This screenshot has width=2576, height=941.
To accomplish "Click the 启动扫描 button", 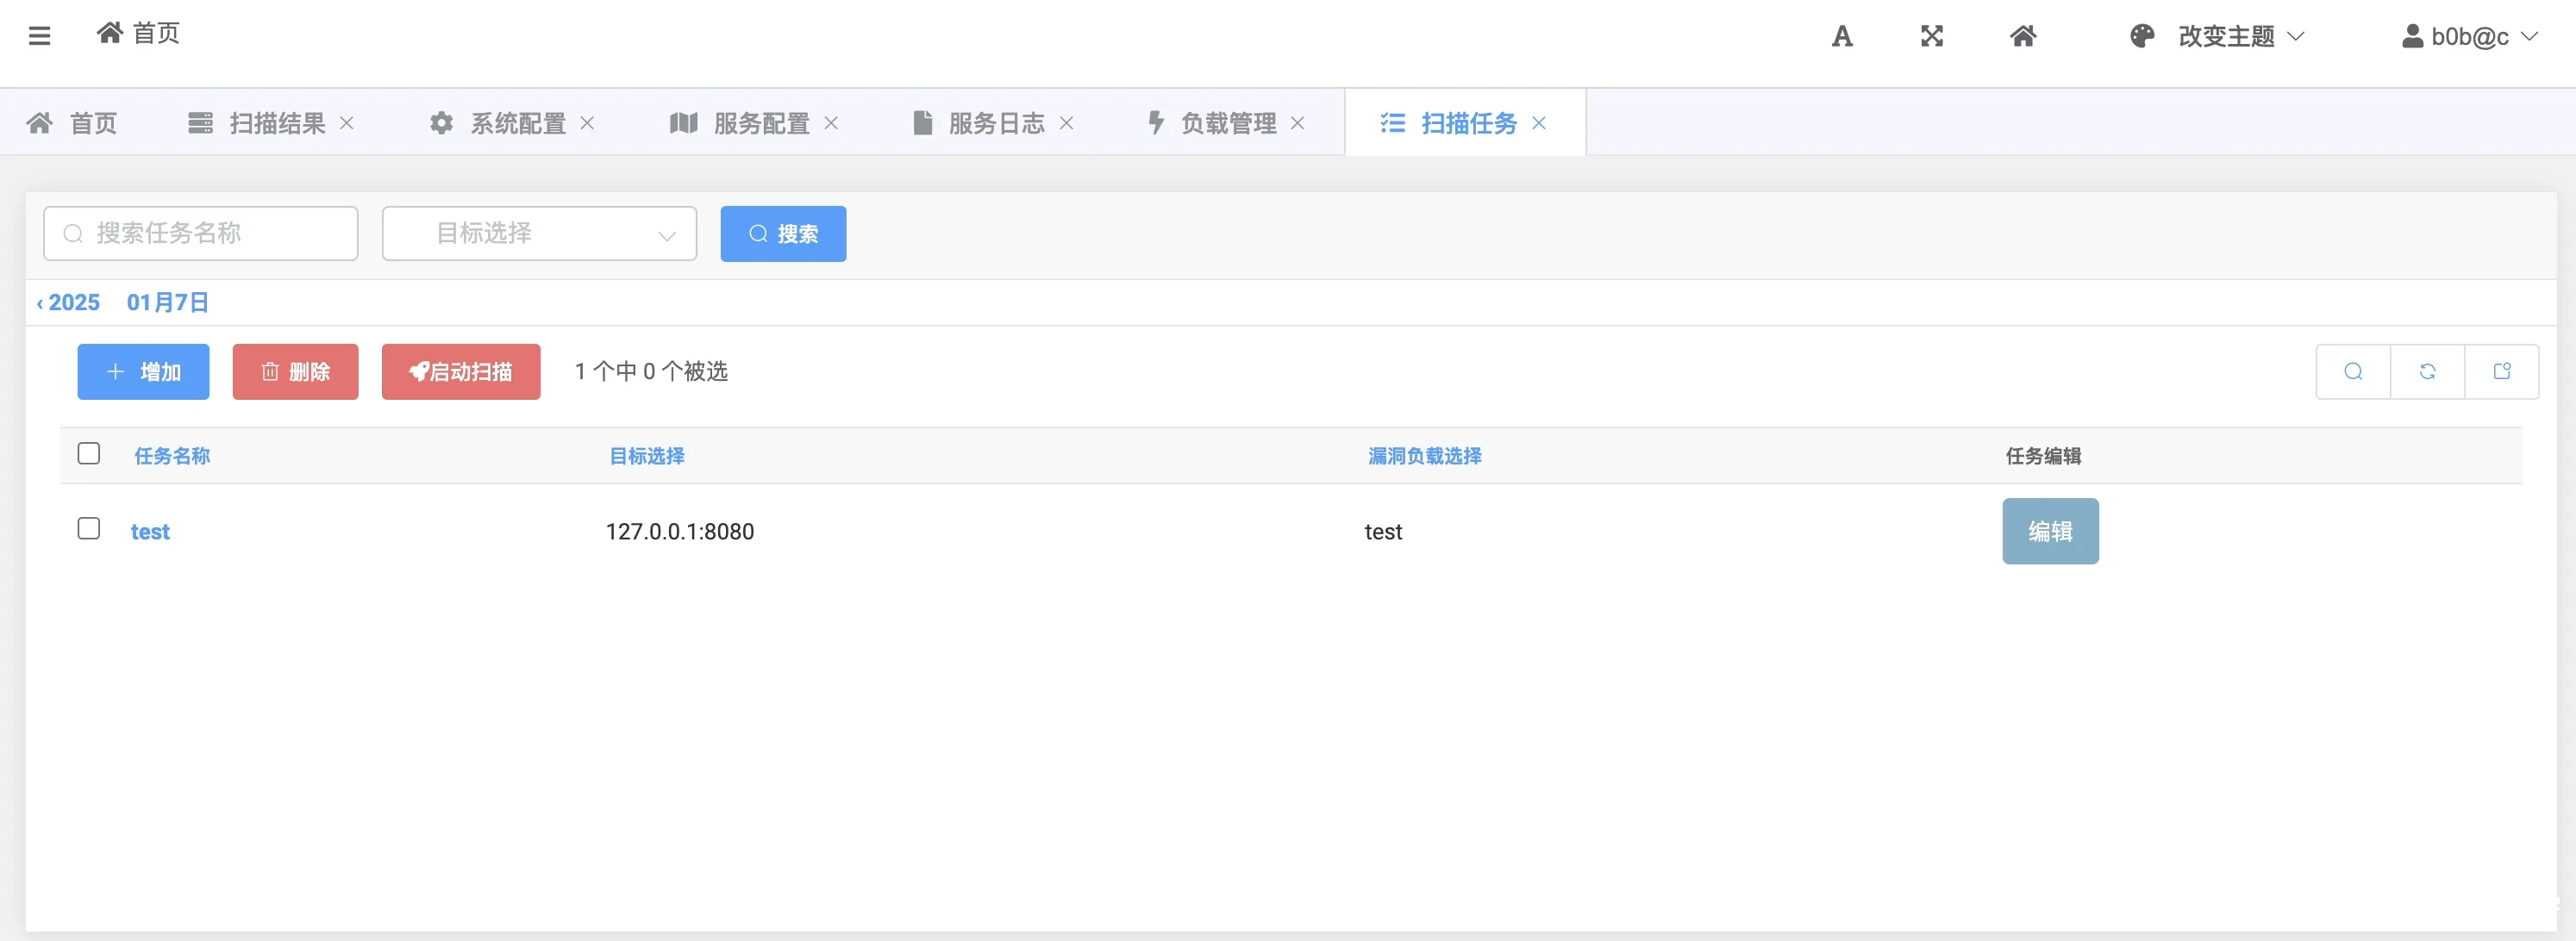I will pyautogui.click(x=461, y=371).
